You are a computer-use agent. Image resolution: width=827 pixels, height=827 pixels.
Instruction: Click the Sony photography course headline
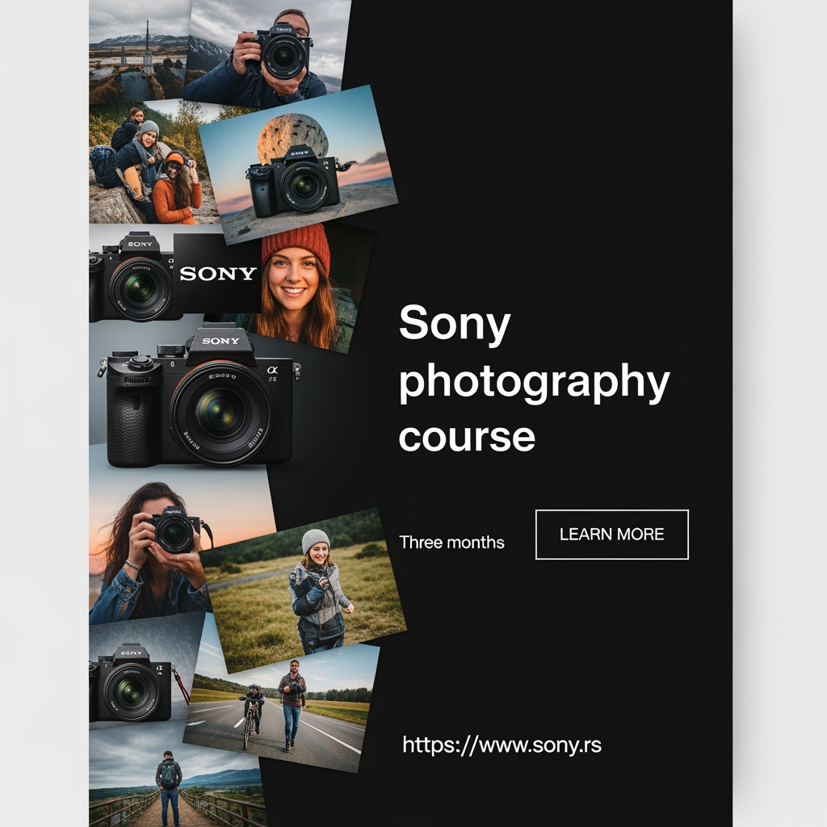pos(534,378)
